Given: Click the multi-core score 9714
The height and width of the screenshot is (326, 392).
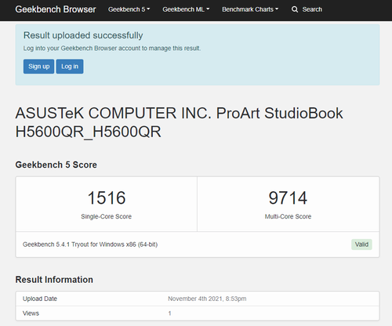Looking at the screenshot, I should point(288,197).
